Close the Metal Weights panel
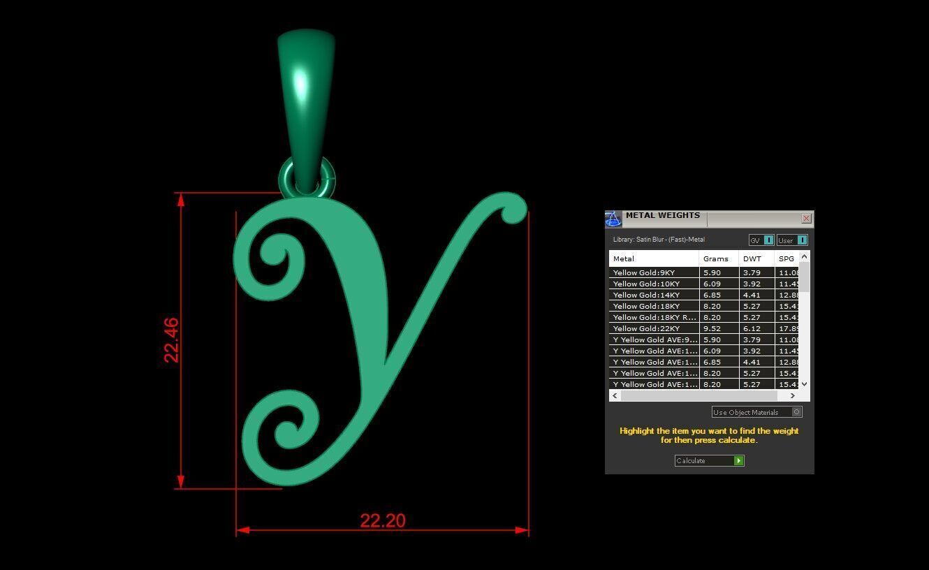The image size is (929, 570). (806, 219)
